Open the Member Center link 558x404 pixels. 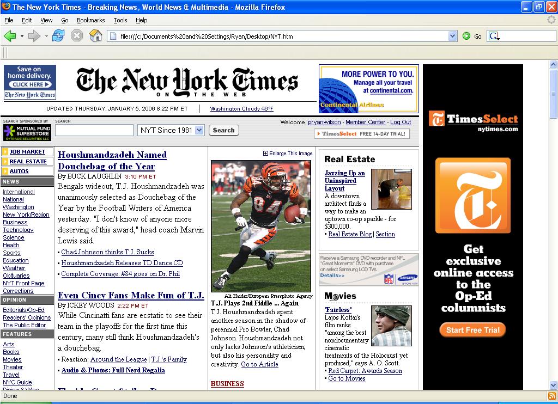365,122
